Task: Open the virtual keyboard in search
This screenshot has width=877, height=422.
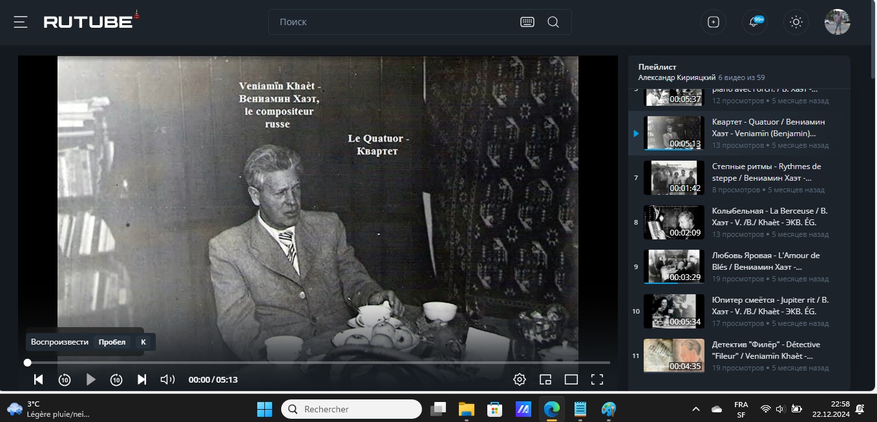Action: coord(527,22)
